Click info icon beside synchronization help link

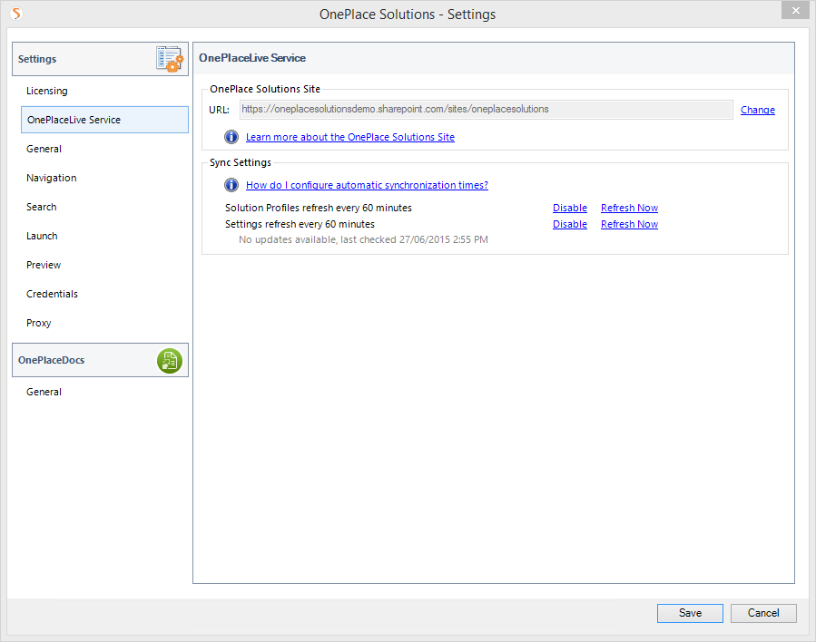click(231, 185)
